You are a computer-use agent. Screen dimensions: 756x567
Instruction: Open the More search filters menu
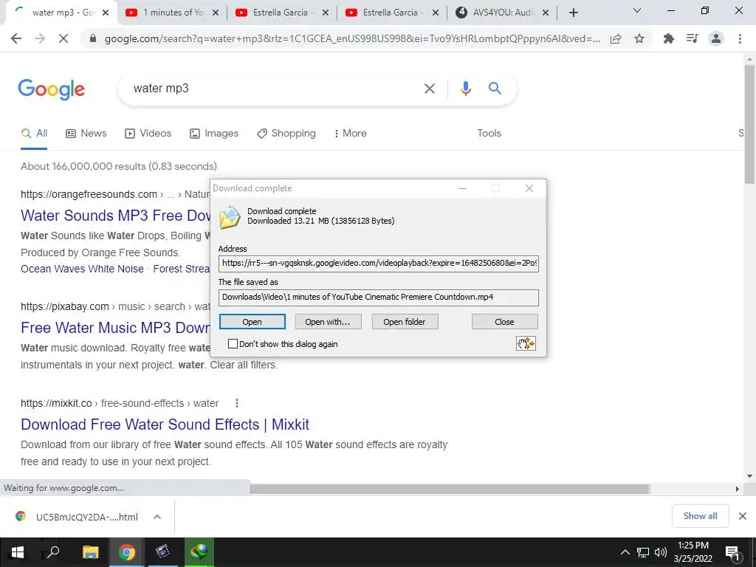point(351,133)
